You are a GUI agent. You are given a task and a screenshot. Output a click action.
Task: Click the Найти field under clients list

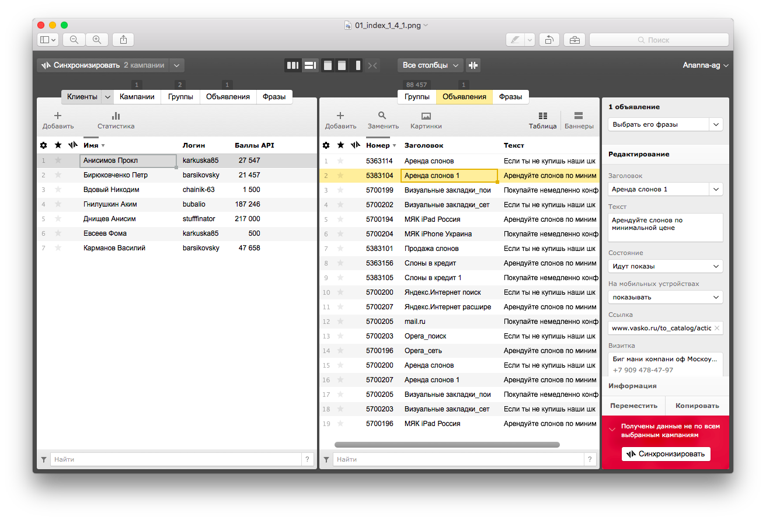click(175, 459)
